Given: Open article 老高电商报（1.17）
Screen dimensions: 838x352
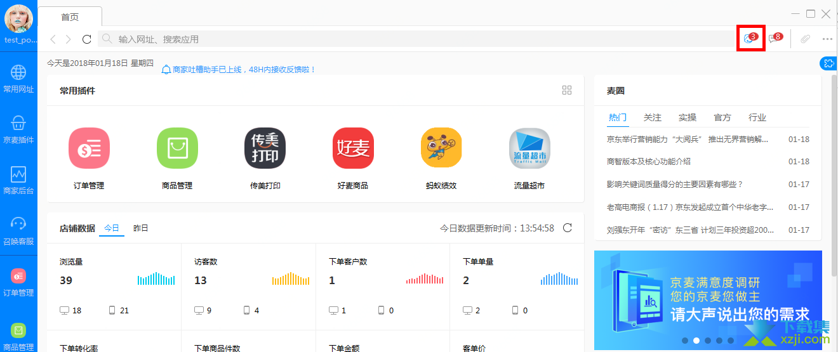Looking at the screenshot, I should (x=691, y=207).
